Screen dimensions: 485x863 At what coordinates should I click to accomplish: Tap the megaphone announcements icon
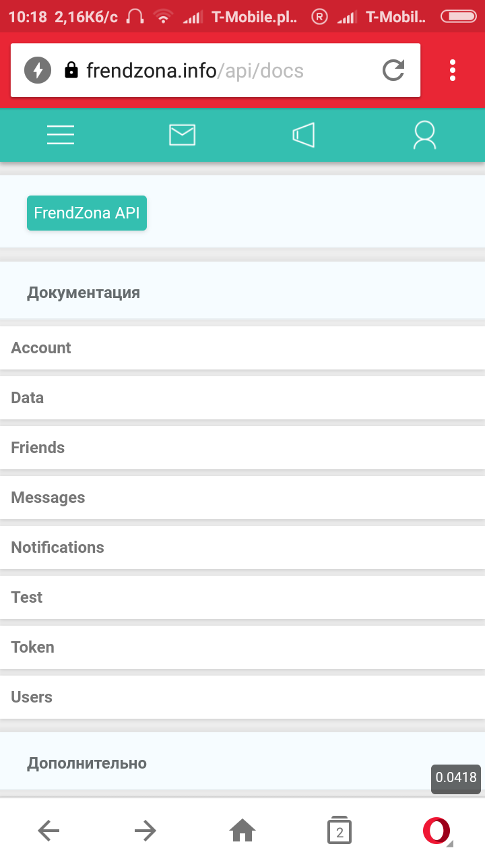pyautogui.click(x=304, y=135)
